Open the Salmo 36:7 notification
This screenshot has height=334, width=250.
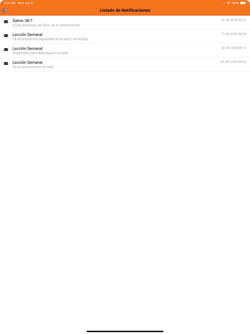click(125, 23)
